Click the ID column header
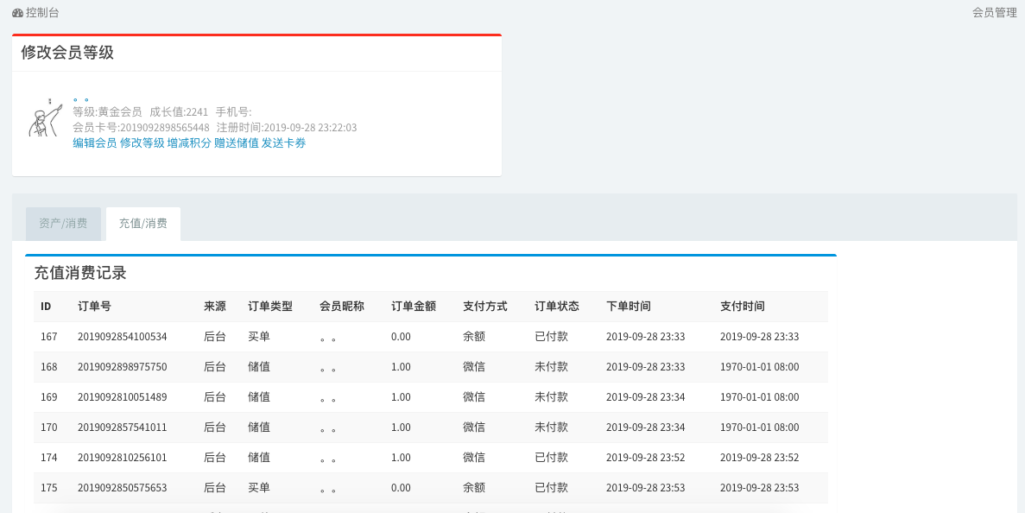The height and width of the screenshot is (513, 1025). [46, 307]
